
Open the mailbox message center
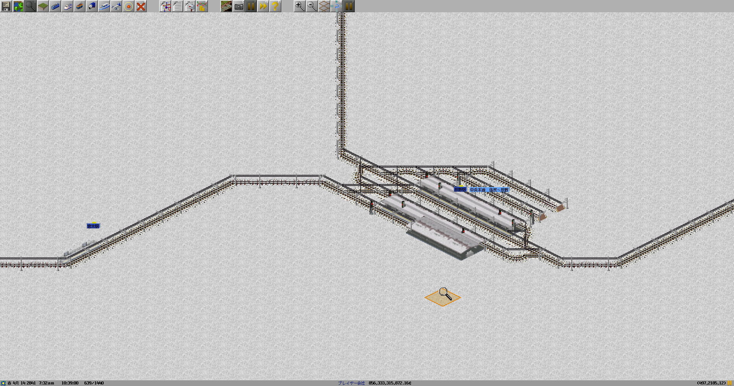[x=190, y=6]
